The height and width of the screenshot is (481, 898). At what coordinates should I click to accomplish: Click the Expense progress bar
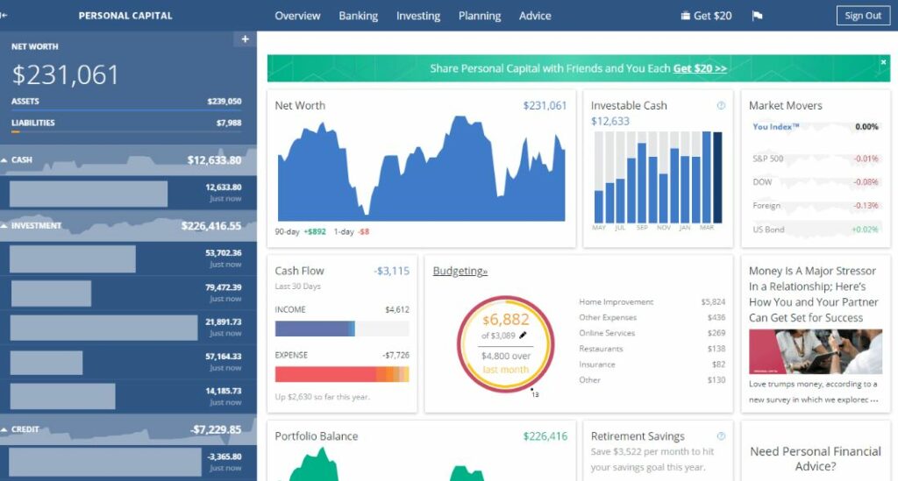(x=342, y=374)
